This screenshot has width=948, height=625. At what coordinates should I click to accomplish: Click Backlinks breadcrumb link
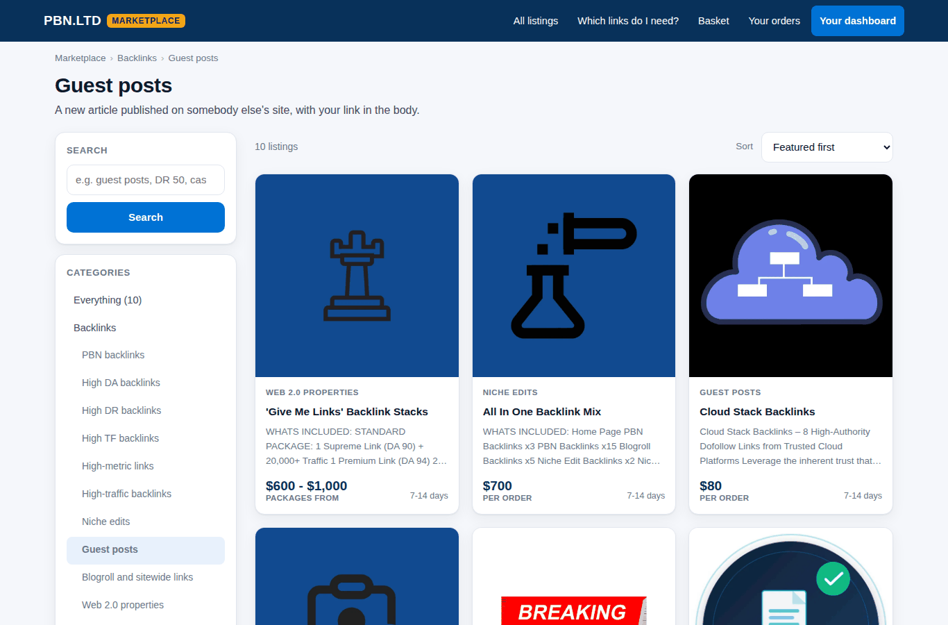pos(137,58)
